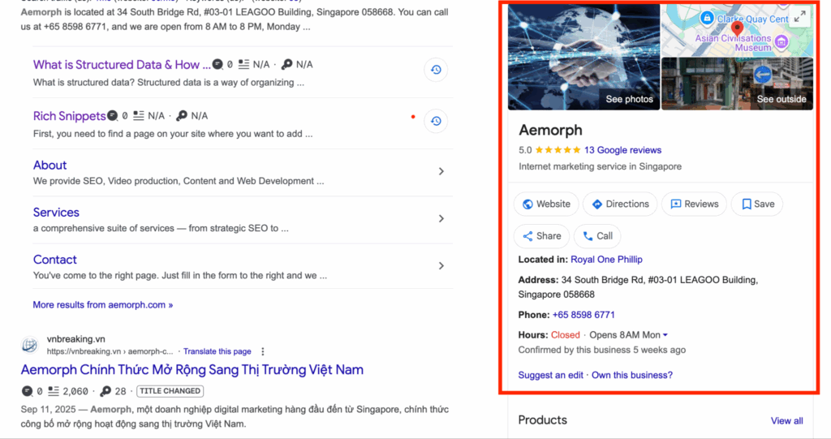831x439 pixels.
Task: Call Aemorph using Call button
Action: coord(597,236)
